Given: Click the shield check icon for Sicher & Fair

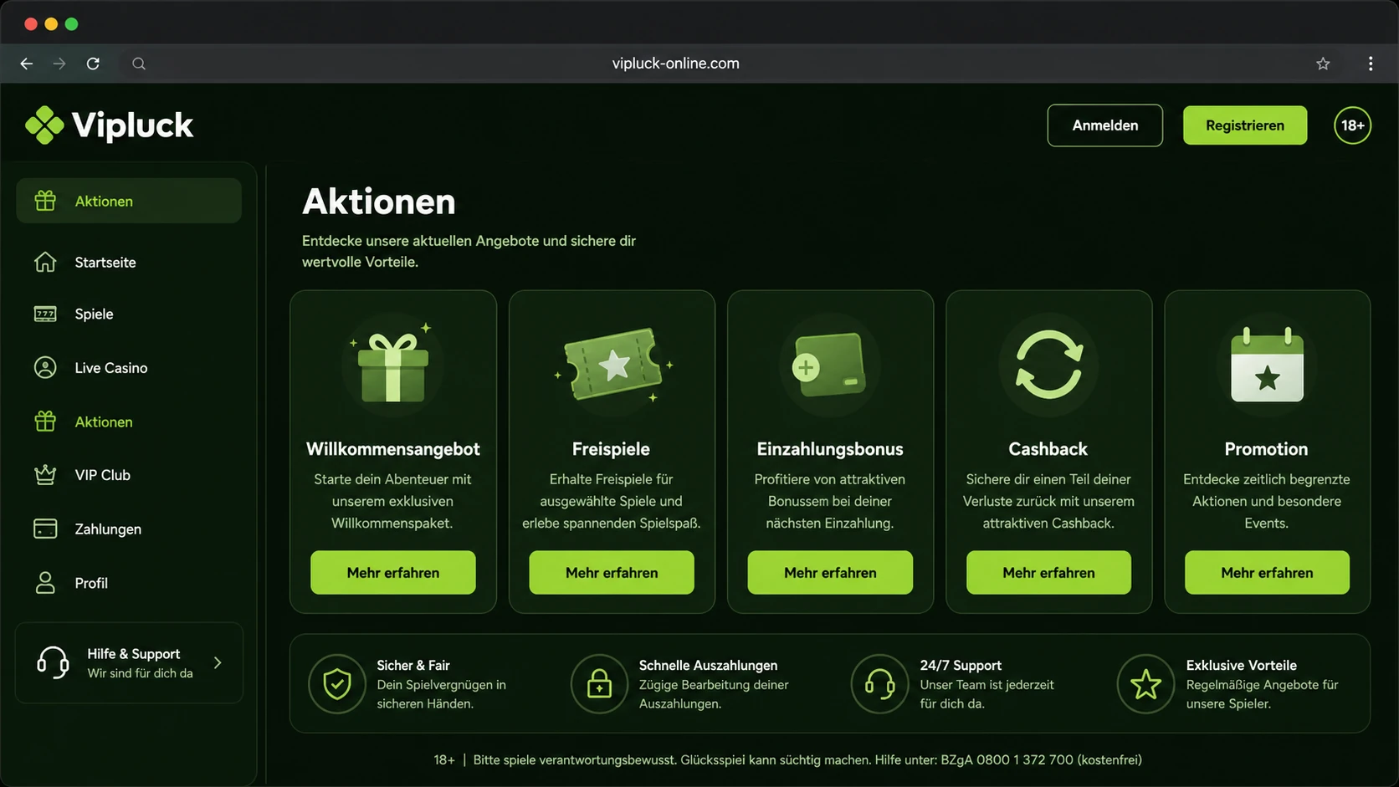Looking at the screenshot, I should coord(337,684).
